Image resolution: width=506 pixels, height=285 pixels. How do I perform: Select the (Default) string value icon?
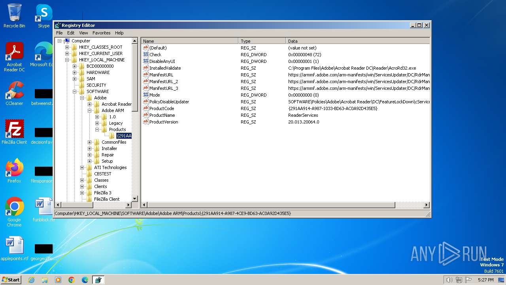pos(145,48)
